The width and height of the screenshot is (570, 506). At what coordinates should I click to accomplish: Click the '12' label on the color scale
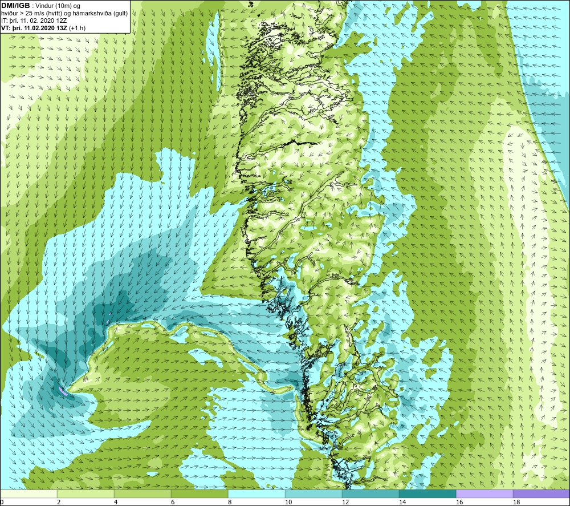click(x=345, y=502)
